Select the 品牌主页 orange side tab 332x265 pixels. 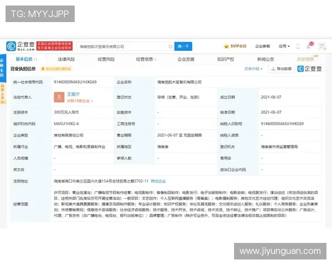click(x=2, y=94)
